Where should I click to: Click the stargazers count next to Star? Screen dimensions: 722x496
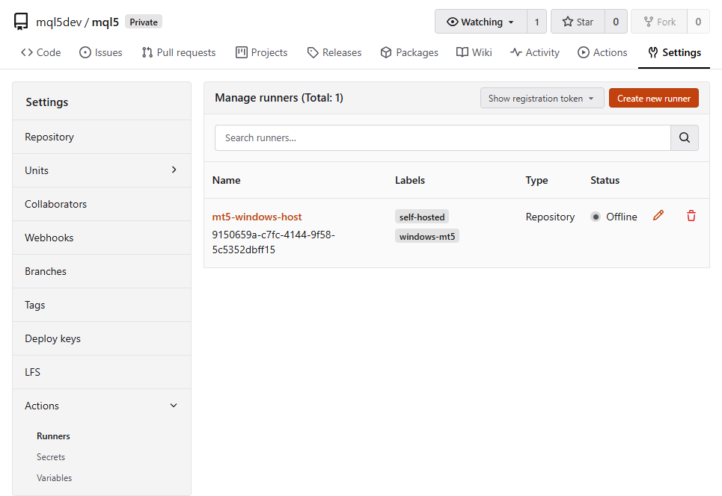[x=616, y=22]
